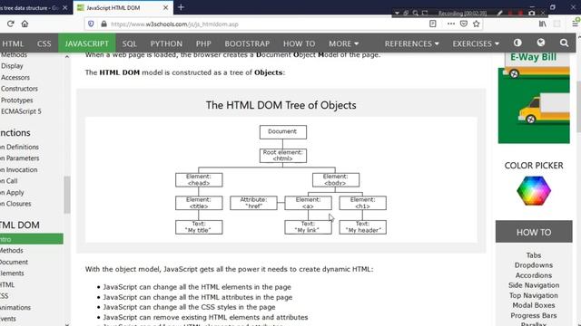Bookmark this page with star icon
Image resolution: width=581 pixels, height=326 pixels.
point(477,24)
